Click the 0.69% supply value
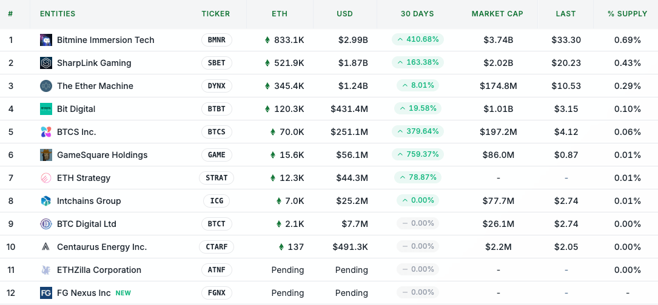The image size is (658, 305). tap(627, 40)
